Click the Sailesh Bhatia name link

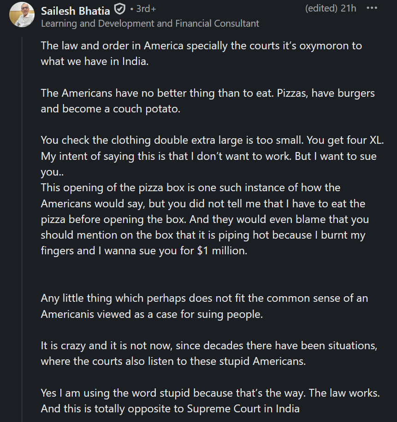(x=76, y=10)
